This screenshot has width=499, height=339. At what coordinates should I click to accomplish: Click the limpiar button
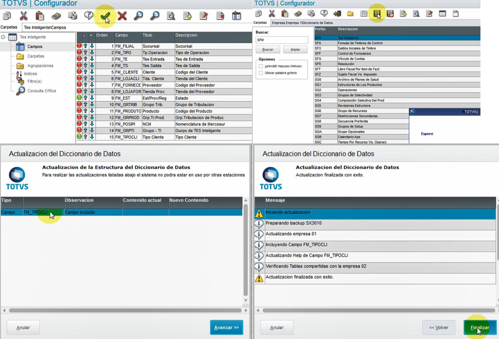(x=295, y=50)
